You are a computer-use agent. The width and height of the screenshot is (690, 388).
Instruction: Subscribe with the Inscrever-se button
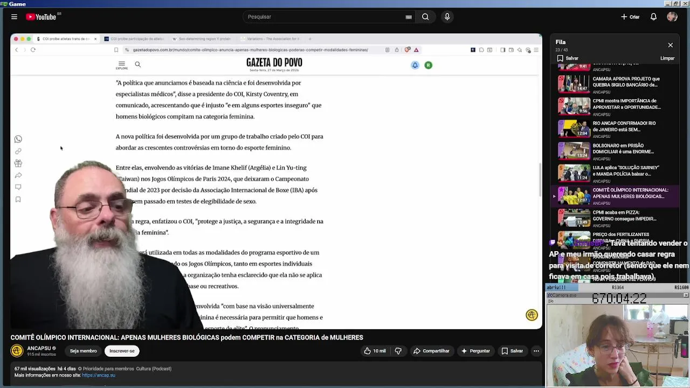[122, 351]
